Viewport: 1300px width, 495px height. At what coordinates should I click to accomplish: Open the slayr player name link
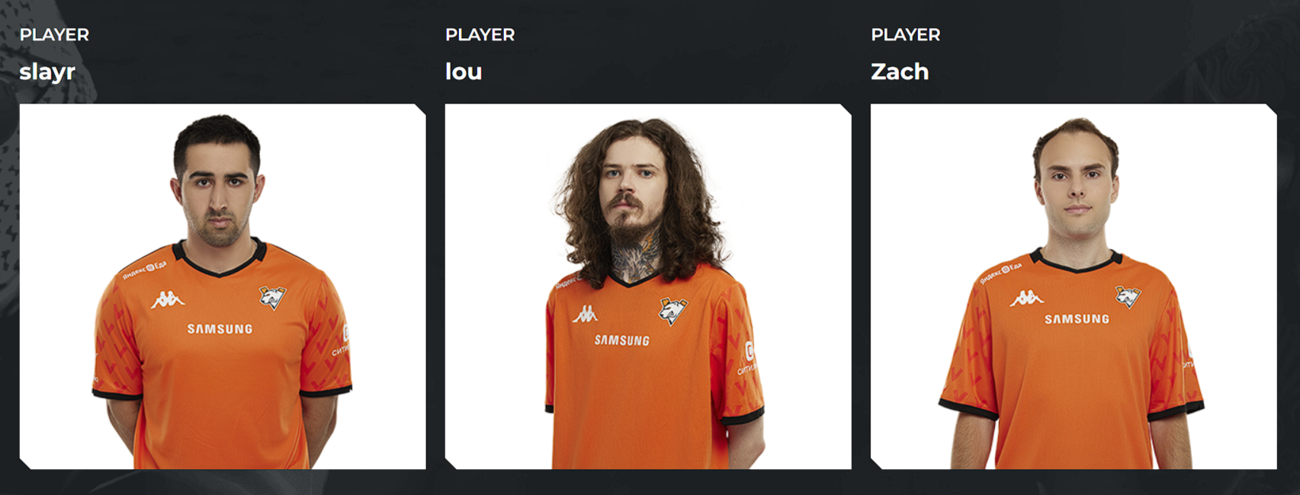coord(47,72)
